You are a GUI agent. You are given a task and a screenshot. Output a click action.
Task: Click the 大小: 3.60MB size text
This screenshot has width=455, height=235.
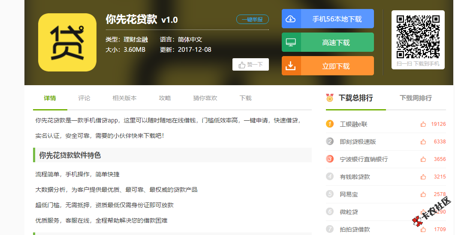click(x=125, y=50)
